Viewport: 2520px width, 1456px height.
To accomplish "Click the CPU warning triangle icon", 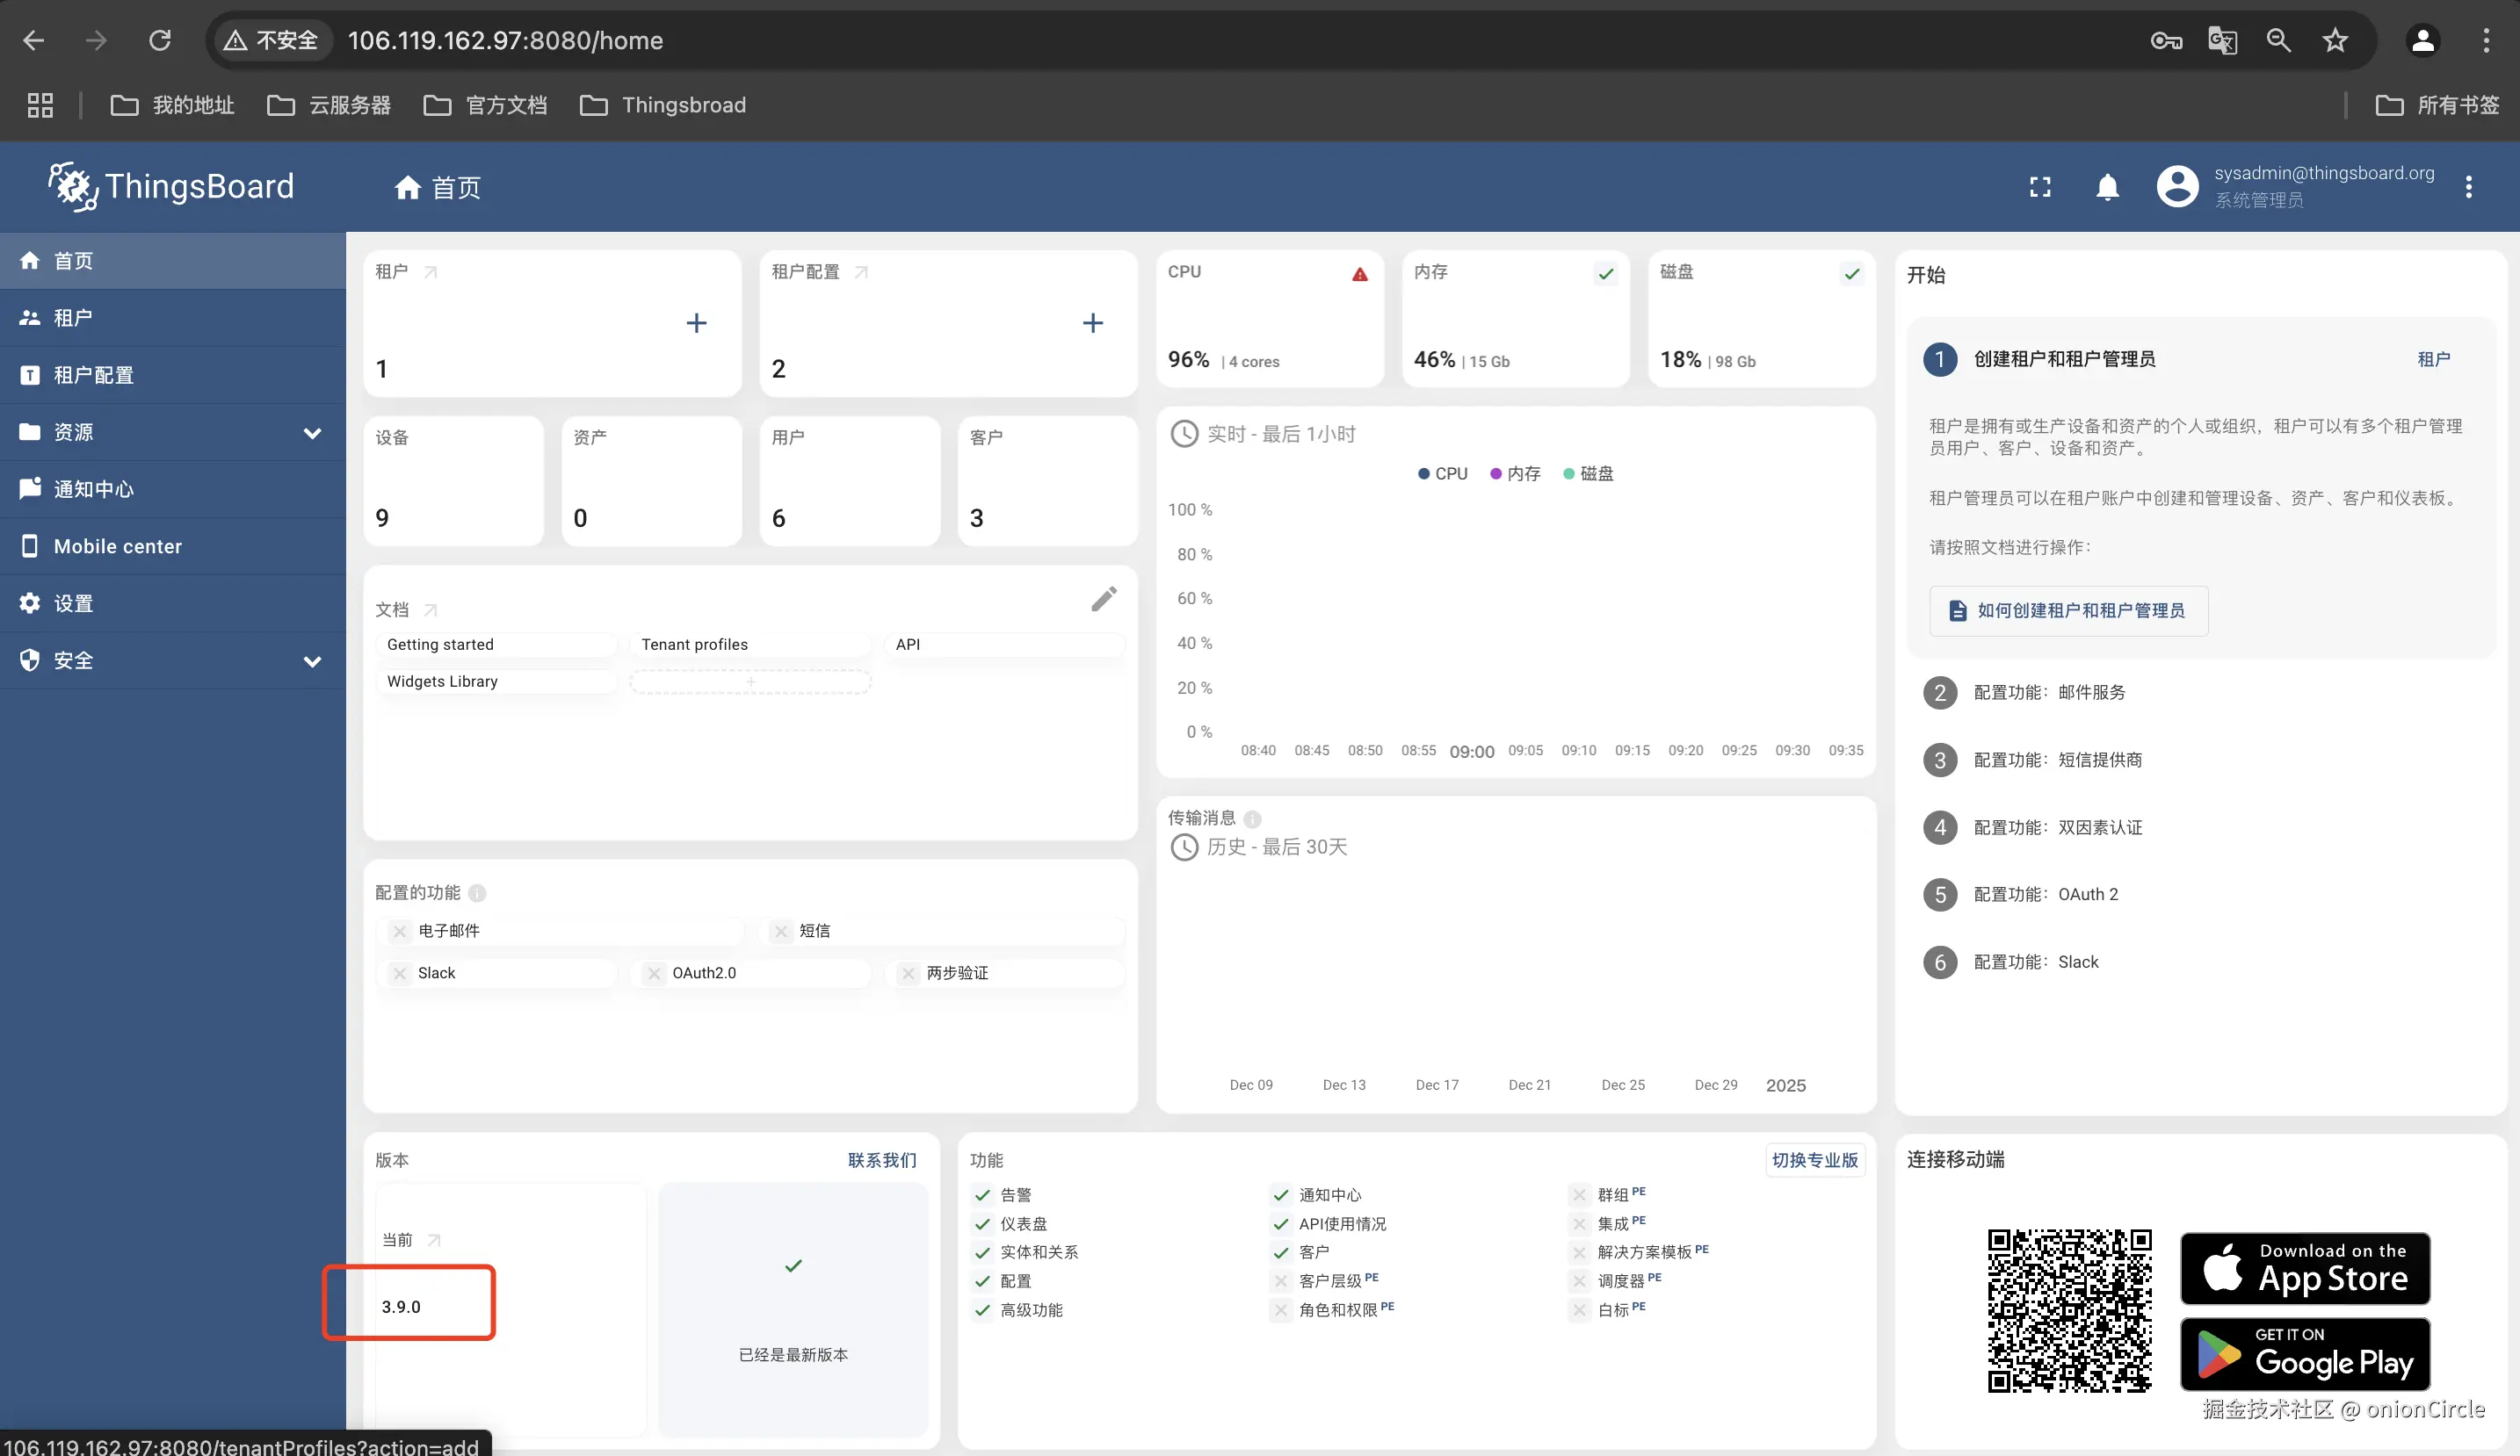I will click(x=1359, y=274).
